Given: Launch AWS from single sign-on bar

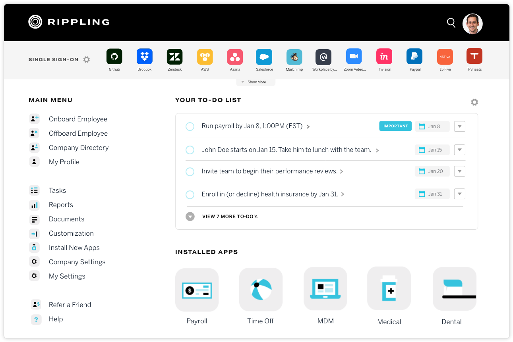Looking at the screenshot, I should [x=205, y=57].
